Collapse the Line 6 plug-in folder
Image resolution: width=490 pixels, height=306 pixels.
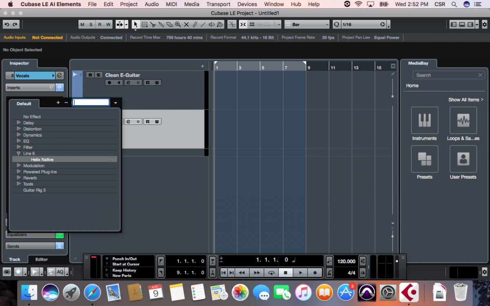tap(19, 153)
